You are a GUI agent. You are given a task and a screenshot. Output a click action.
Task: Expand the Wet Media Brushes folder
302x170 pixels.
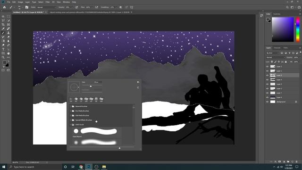pos(70,115)
